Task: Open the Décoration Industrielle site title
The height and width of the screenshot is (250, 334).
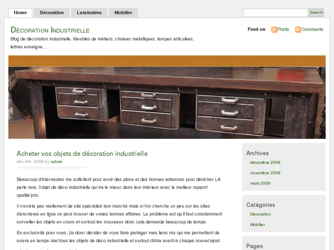Action: (50, 30)
